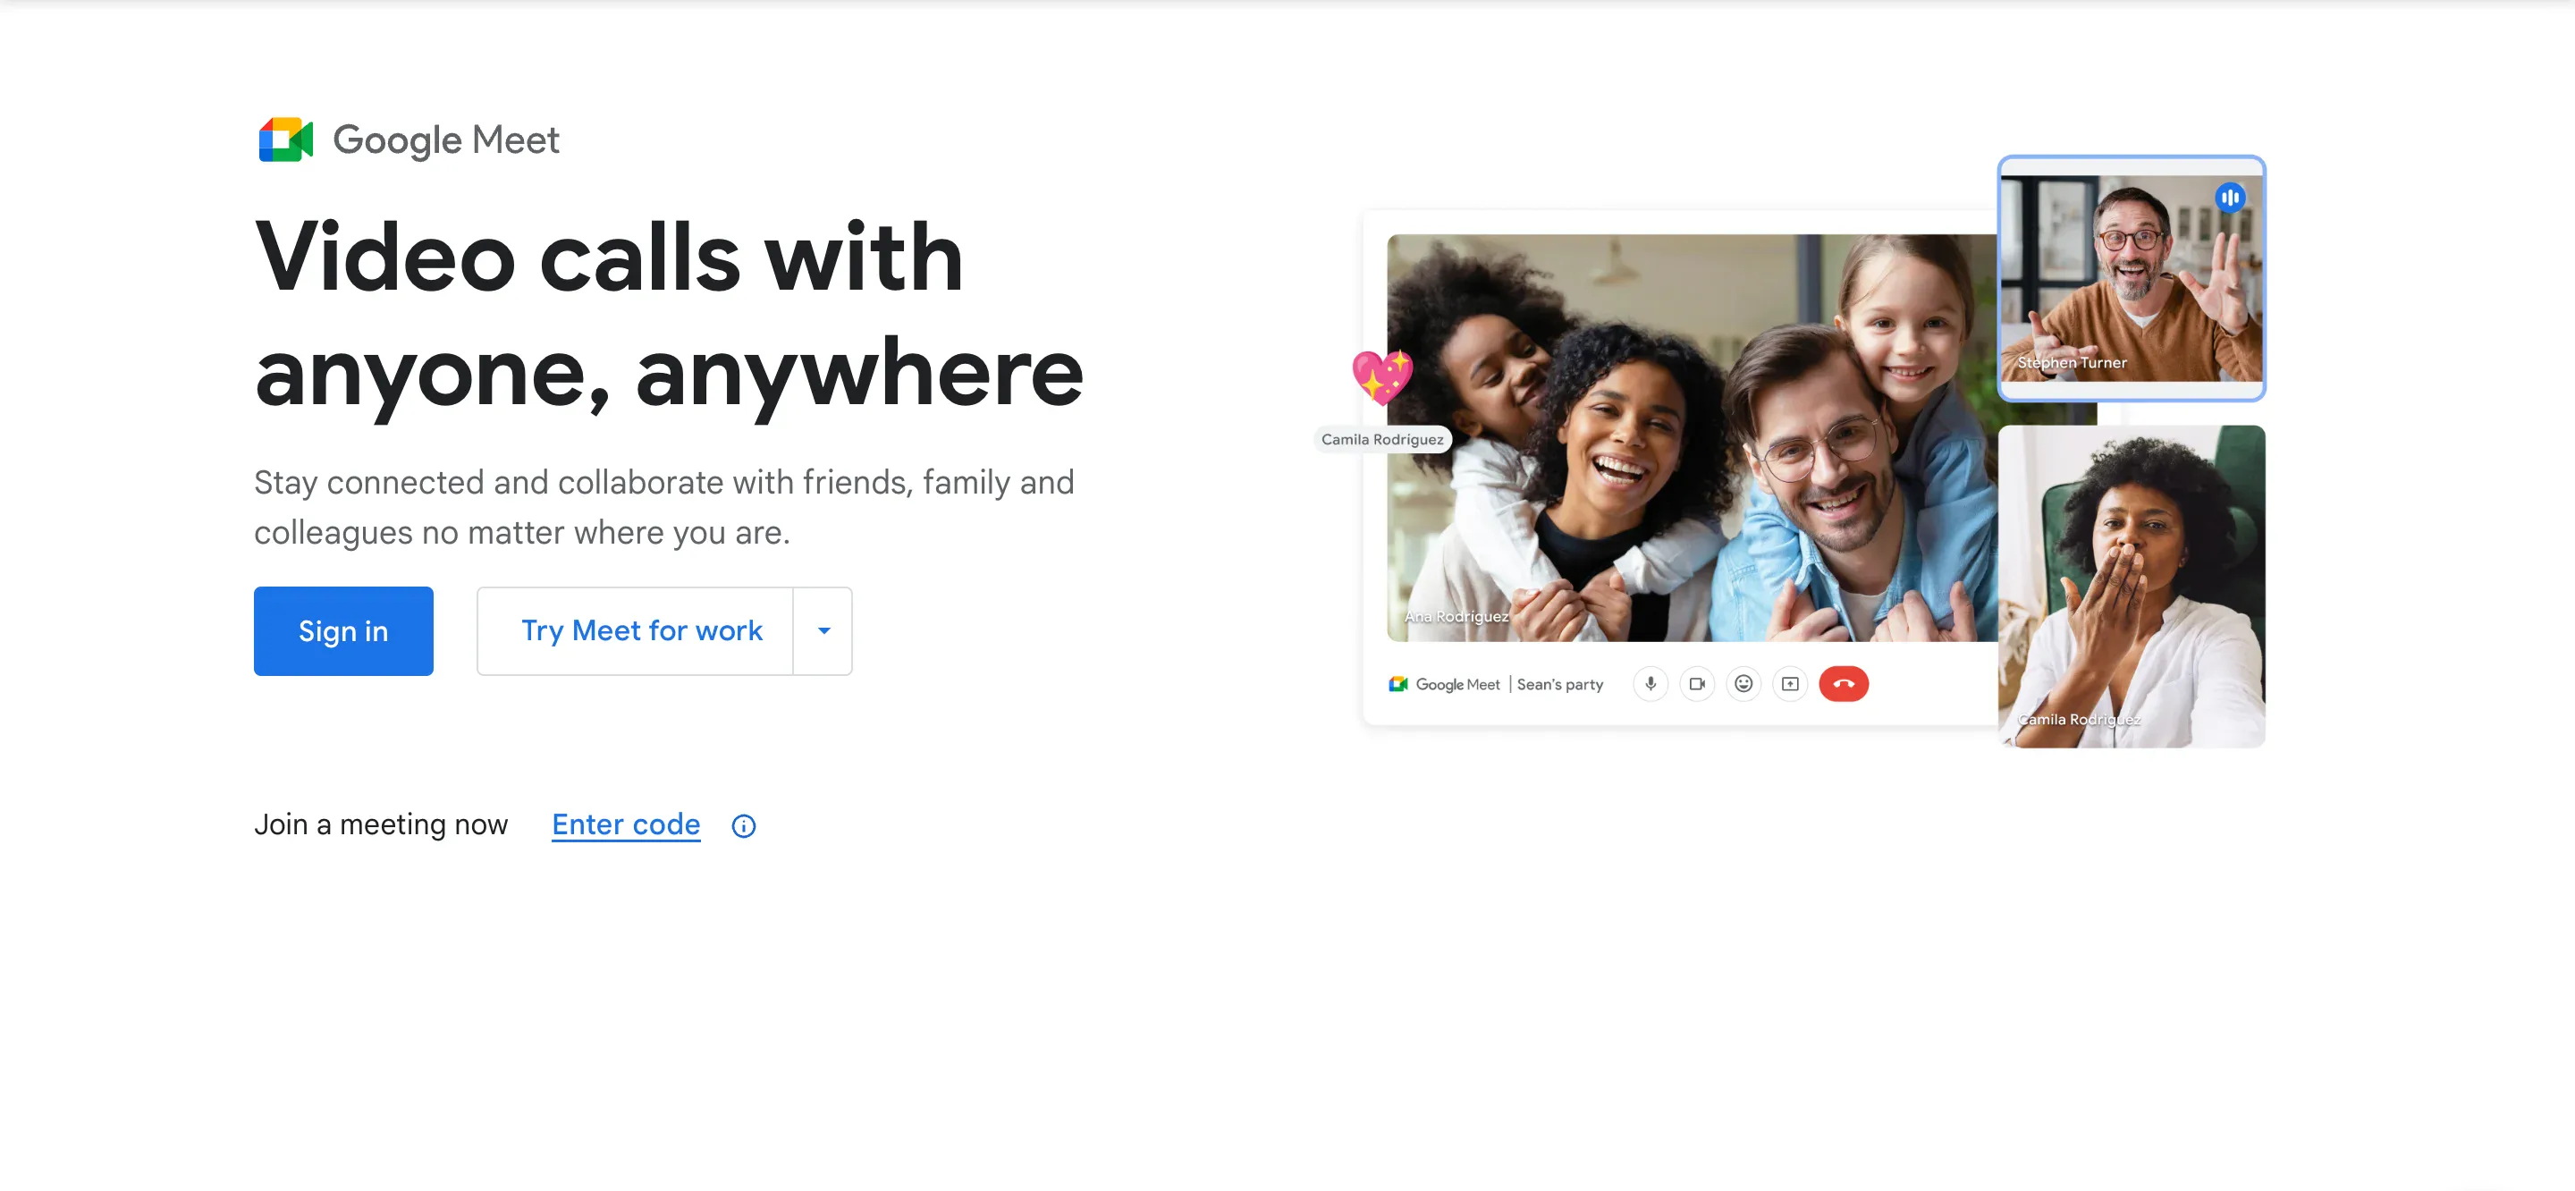The height and width of the screenshot is (1191, 2575).
Task: Select the present screen icon
Action: click(x=1789, y=684)
